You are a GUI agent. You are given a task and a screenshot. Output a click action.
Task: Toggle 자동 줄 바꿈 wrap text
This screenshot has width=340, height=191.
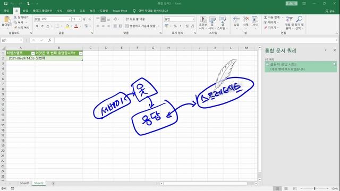click(135, 19)
